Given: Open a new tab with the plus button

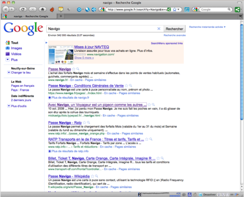Looking at the screenshot, I should [61, 16].
